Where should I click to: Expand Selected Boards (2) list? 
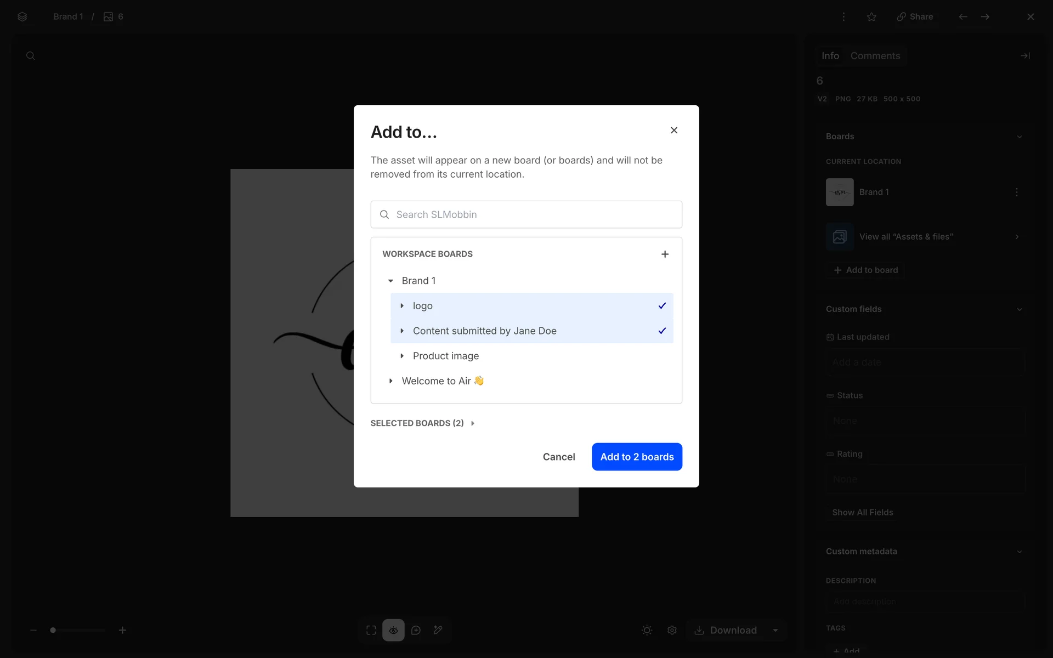coord(422,423)
